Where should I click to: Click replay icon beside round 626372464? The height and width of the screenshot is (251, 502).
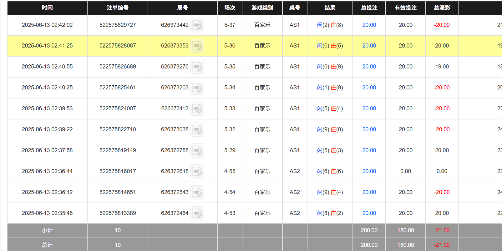tap(197, 213)
